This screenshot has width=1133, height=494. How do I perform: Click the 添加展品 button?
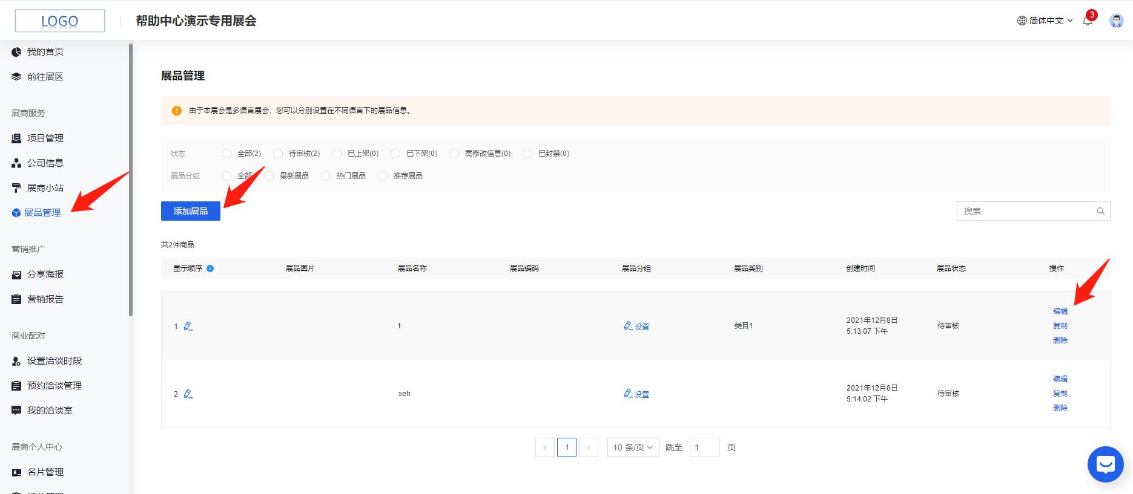click(x=190, y=211)
